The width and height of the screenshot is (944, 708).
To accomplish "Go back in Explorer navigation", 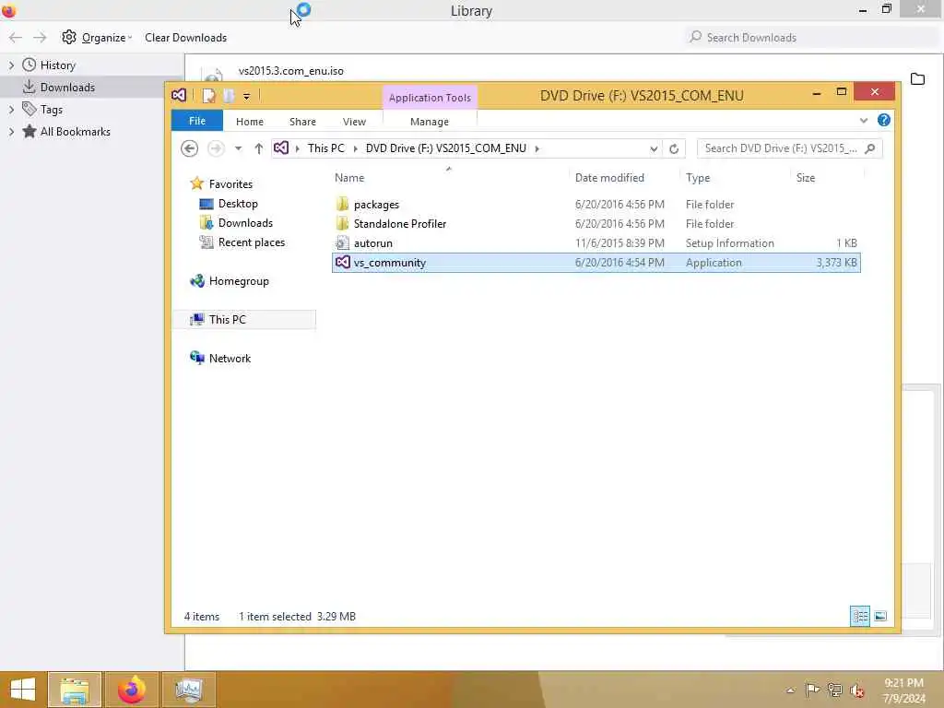I will click(x=189, y=148).
